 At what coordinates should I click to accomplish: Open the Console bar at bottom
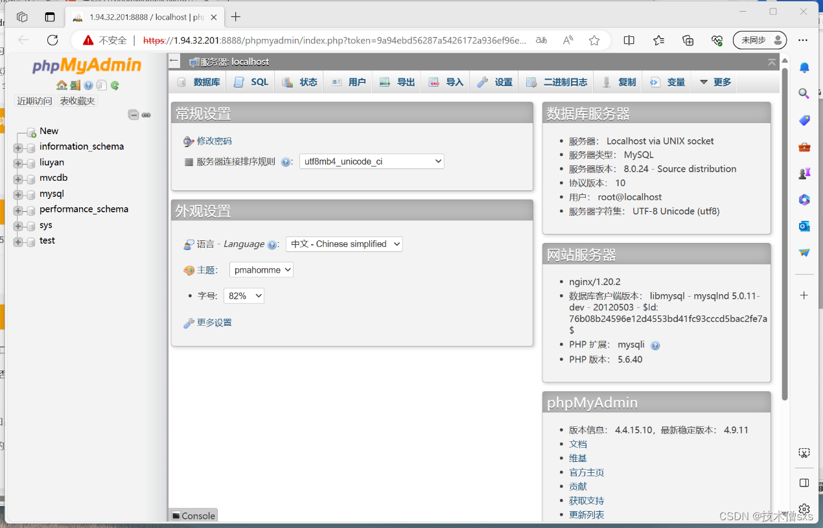coord(193,516)
